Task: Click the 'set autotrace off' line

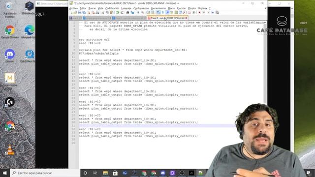Action: pyautogui.click(x=94, y=39)
